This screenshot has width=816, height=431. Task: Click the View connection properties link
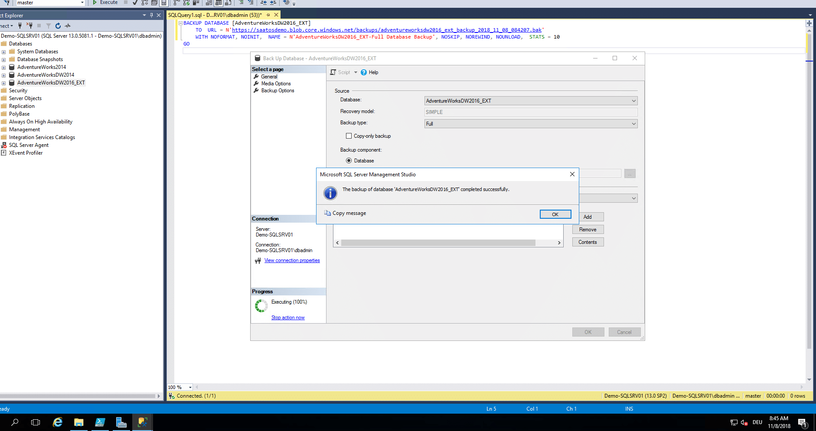pyautogui.click(x=292, y=260)
